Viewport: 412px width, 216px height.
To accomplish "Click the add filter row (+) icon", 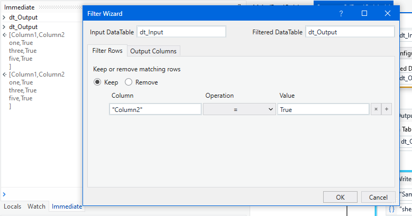I will (x=387, y=109).
